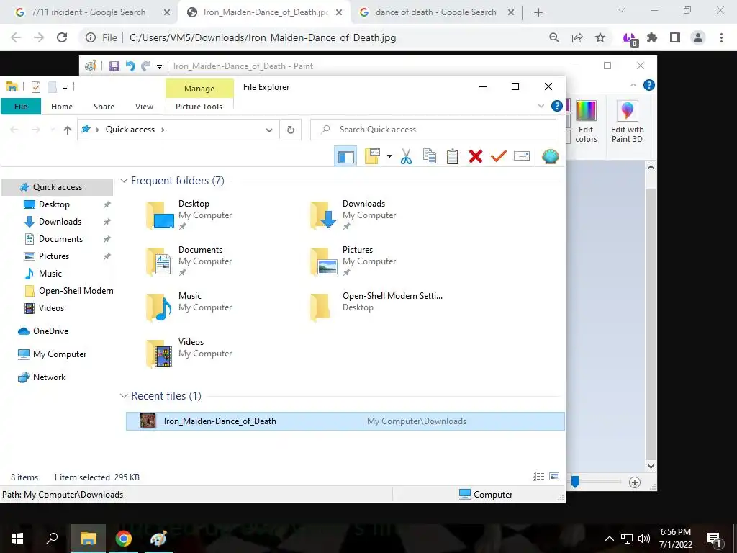Select My Computer in navigation pane

click(60, 354)
